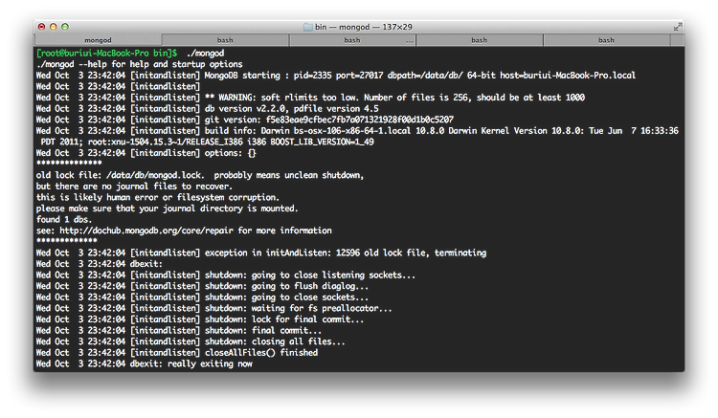The width and height of the screenshot is (718, 418).
Task: Click the yellow minimize window button
Action: [x=53, y=27]
